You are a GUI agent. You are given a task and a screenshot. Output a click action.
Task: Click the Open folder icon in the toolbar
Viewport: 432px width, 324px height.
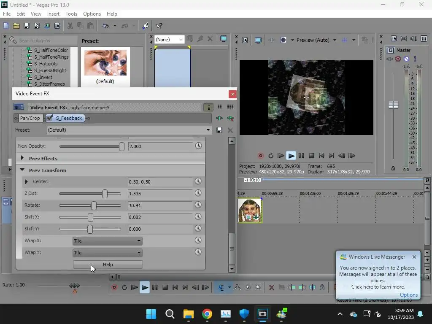16,26
